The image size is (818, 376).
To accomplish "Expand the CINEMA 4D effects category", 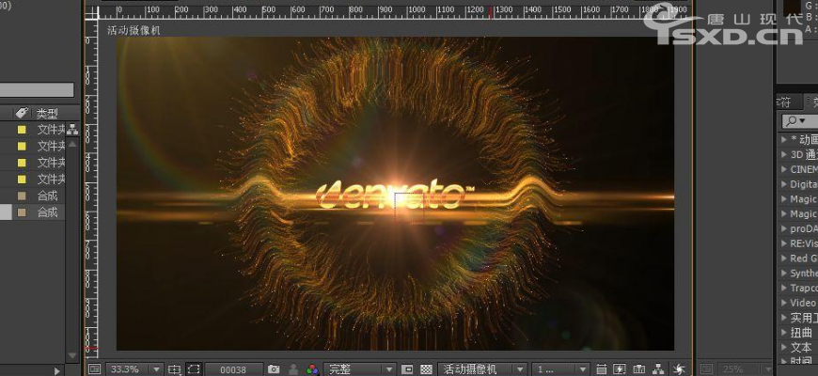I will [x=783, y=169].
